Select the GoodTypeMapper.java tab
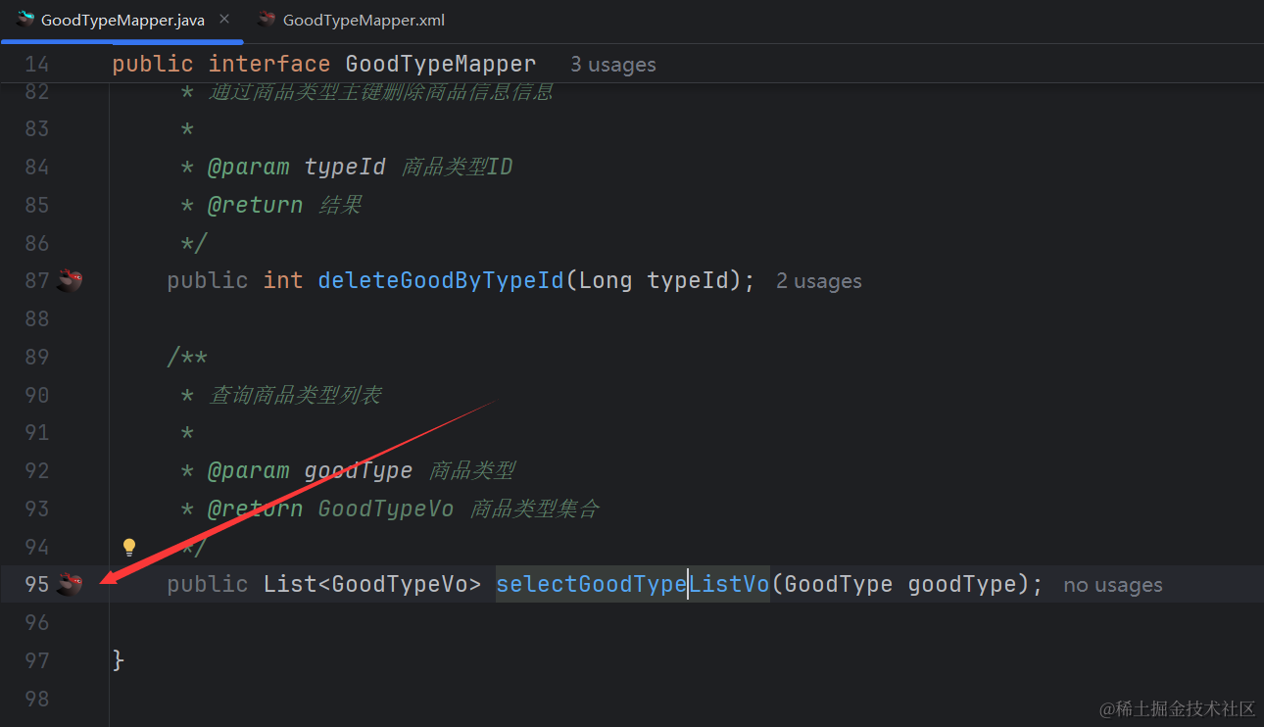This screenshot has height=727, width=1264. (122, 21)
